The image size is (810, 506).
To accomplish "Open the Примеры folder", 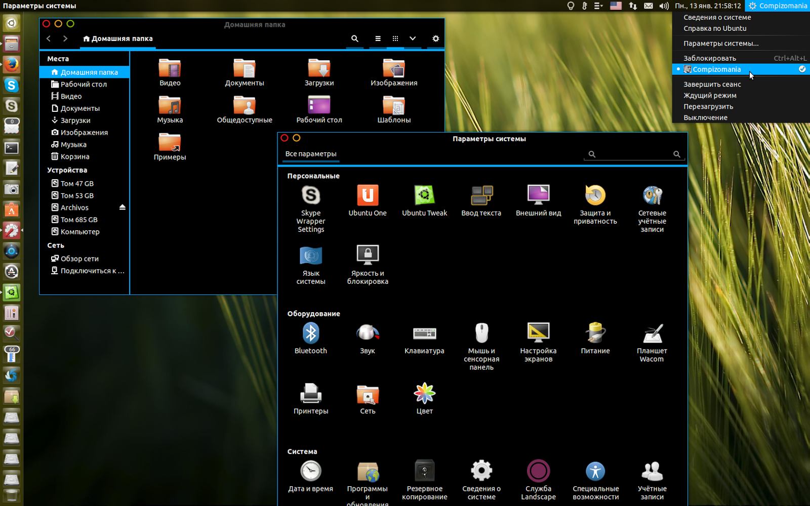I will 170,147.
